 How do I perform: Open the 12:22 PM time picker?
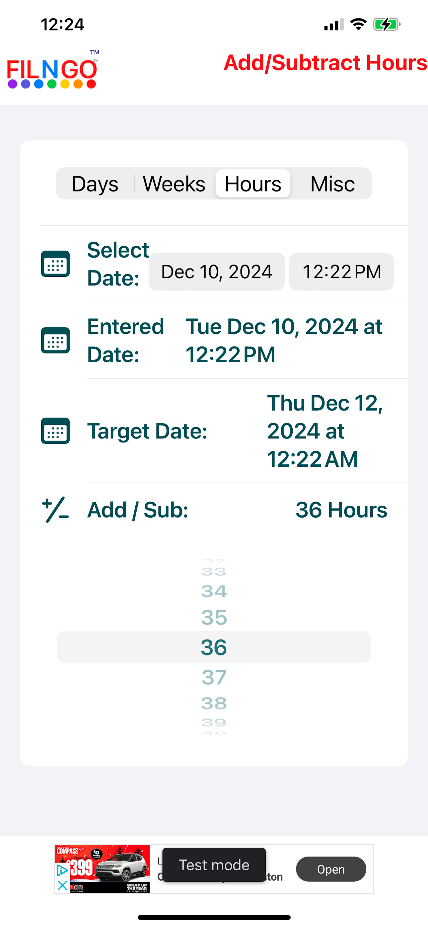(341, 271)
